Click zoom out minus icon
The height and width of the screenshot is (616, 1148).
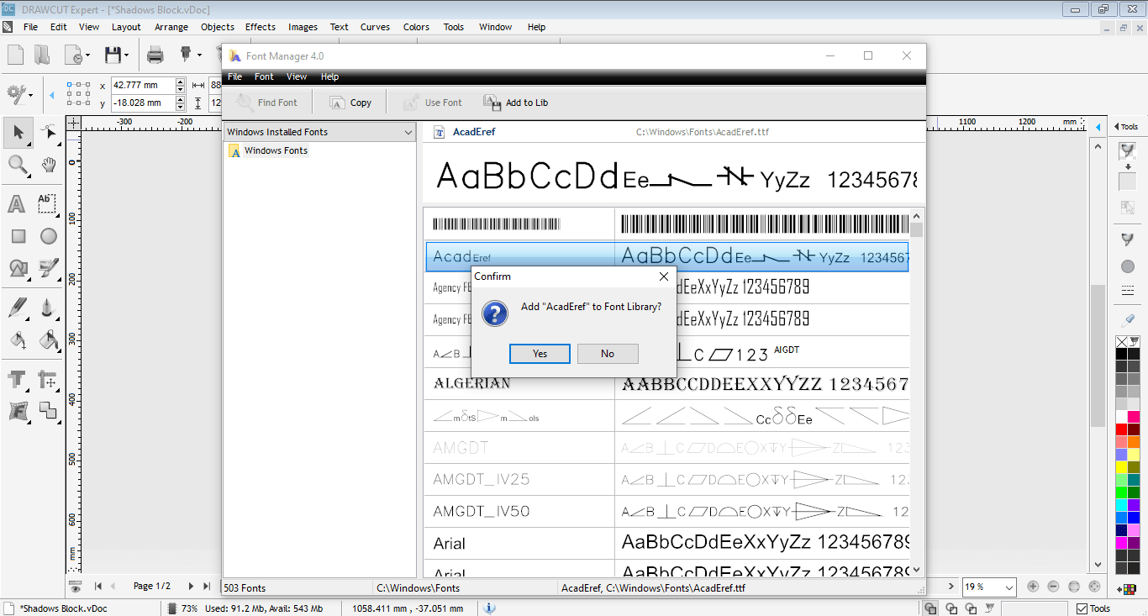(x=1054, y=587)
